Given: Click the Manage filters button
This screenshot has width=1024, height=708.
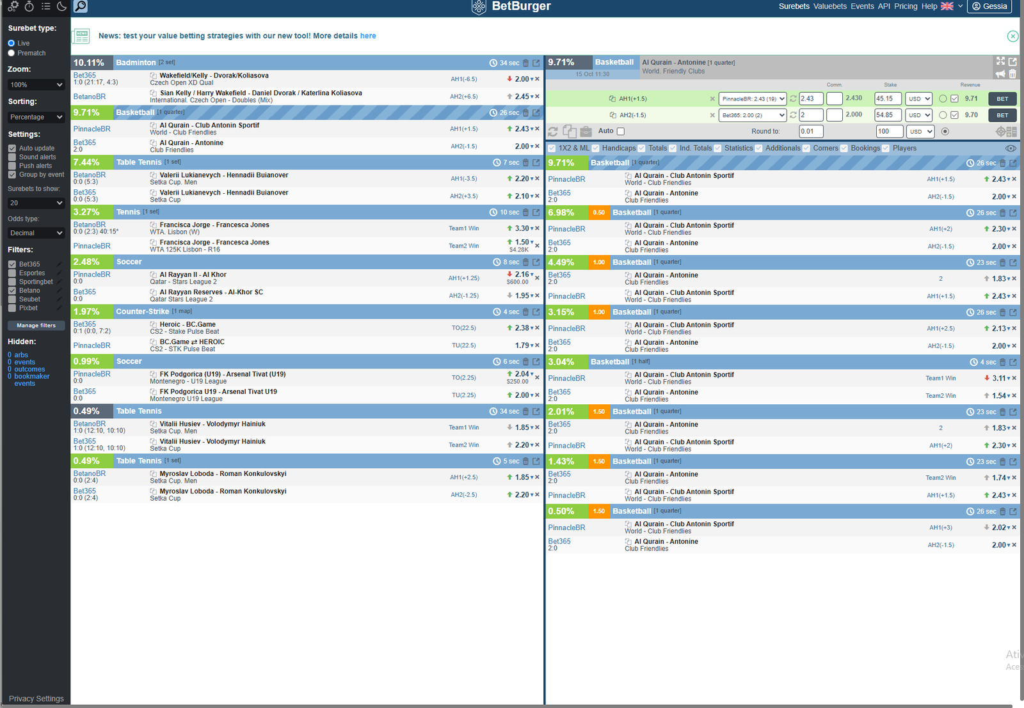Looking at the screenshot, I should [x=36, y=326].
